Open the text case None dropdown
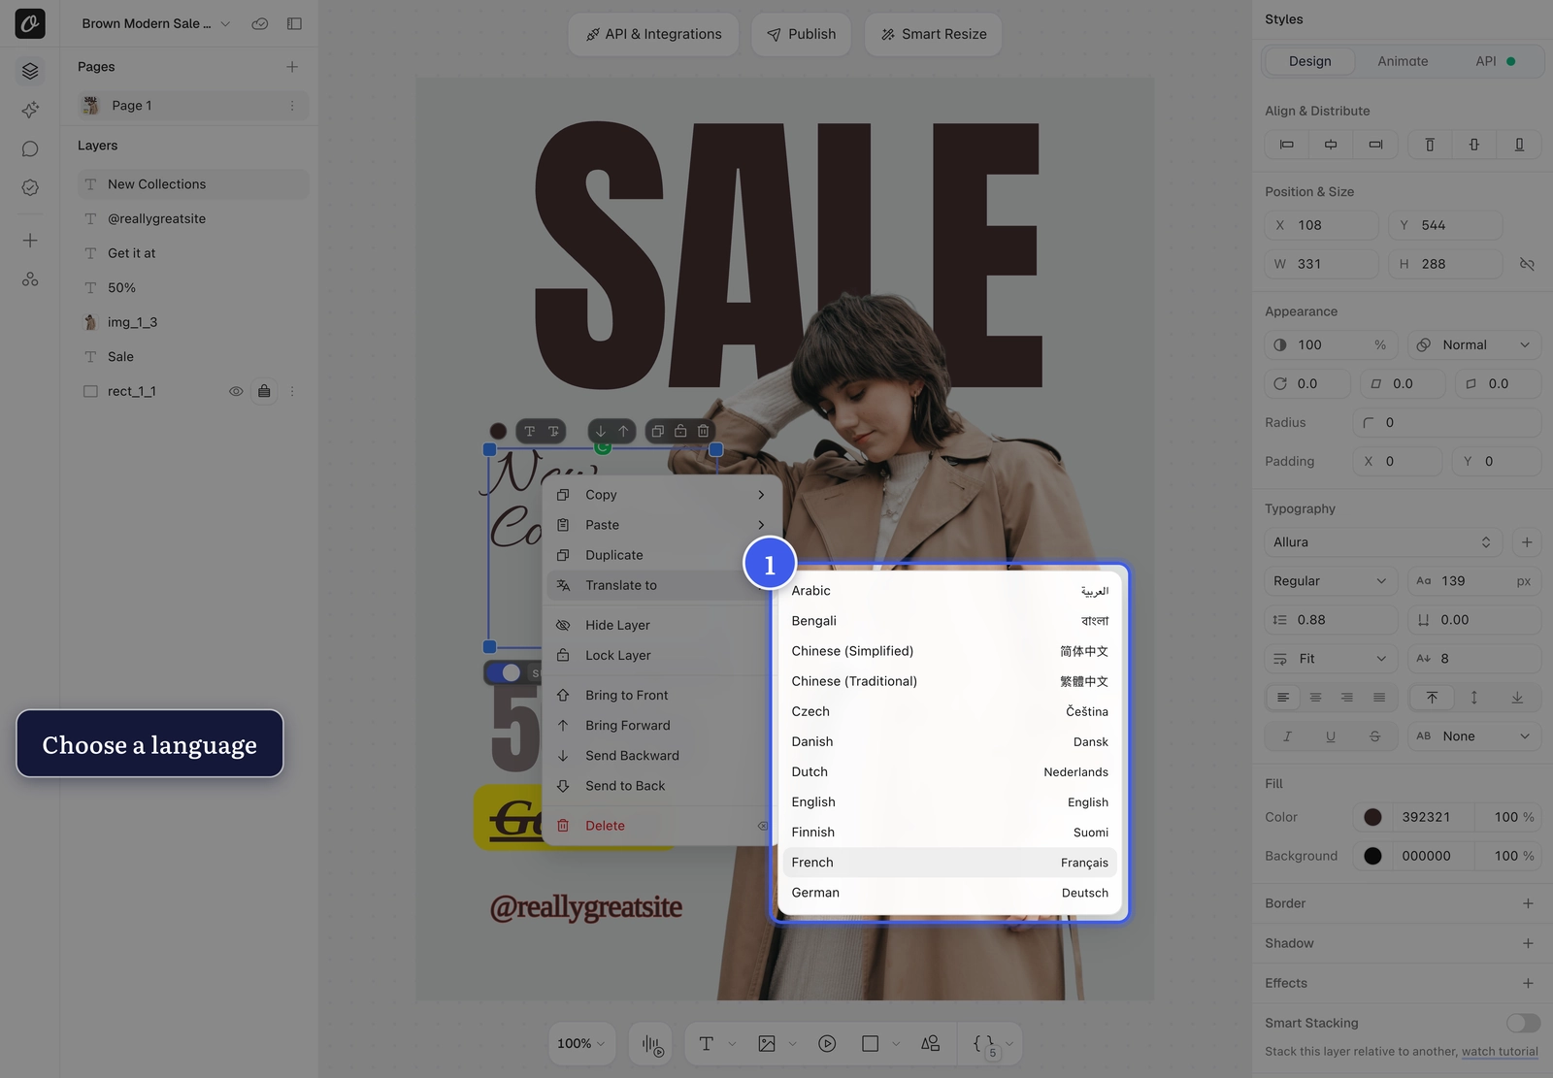Screen dimensions: 1553x1078 click(1474, 736)
